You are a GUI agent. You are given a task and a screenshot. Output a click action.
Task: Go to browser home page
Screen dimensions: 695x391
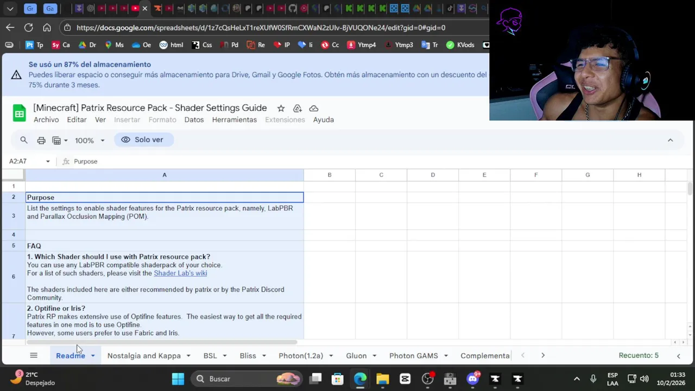[x=47, y=27]
